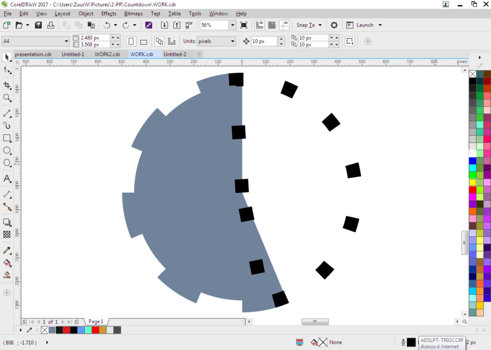Click the Import icon
The width and height of the screenshot is (491, 350).
(x=164, y=25)
